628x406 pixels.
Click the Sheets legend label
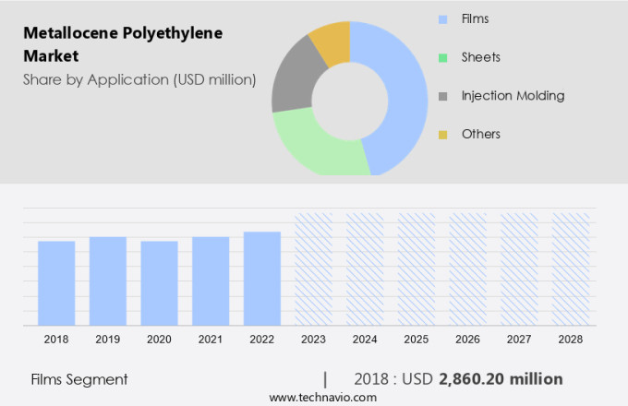[482, 57]
